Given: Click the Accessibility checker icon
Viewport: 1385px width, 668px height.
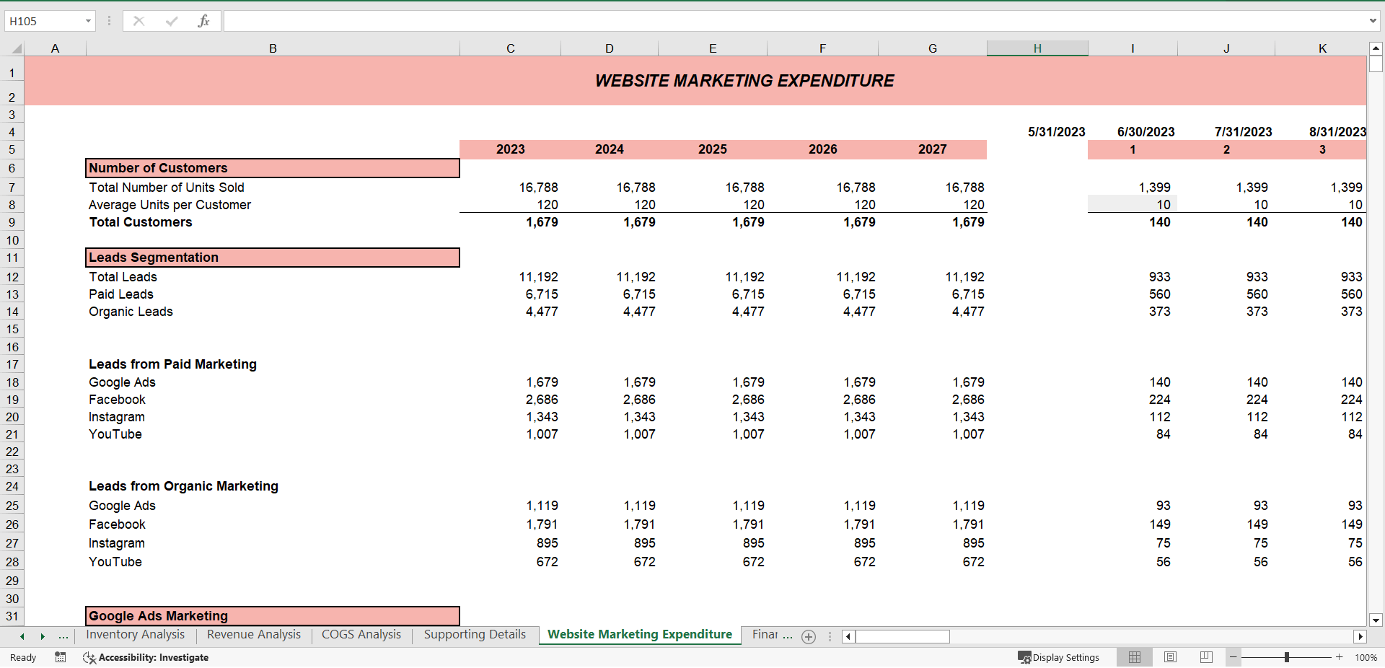Looking at the screenshot, I should tap(89, 657).
